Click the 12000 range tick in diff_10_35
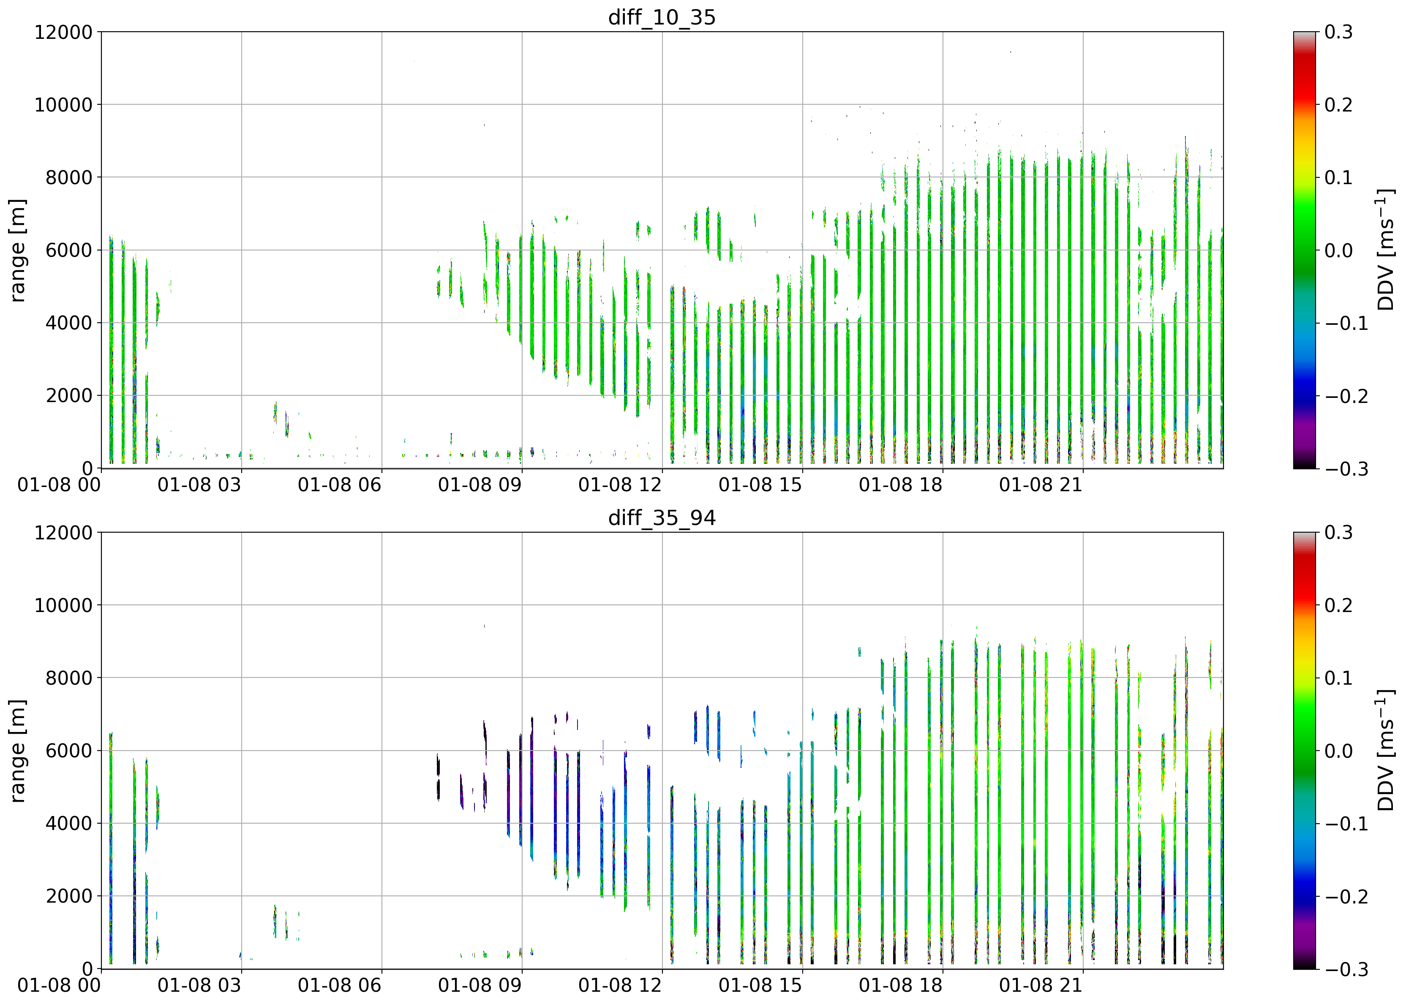The height and width of the screenshot is (1004, 1406). tap(63, 32)
